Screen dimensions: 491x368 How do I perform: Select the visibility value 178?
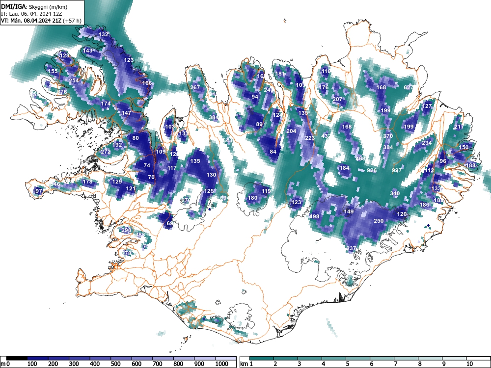pyautogui.click(x=87, y=182)
